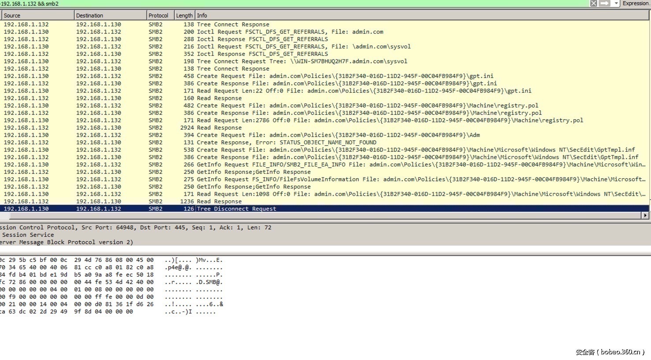Screen dimensions: 651x360
Task: Expand the Session Service detail line
Action: click(x=28, y=235)
